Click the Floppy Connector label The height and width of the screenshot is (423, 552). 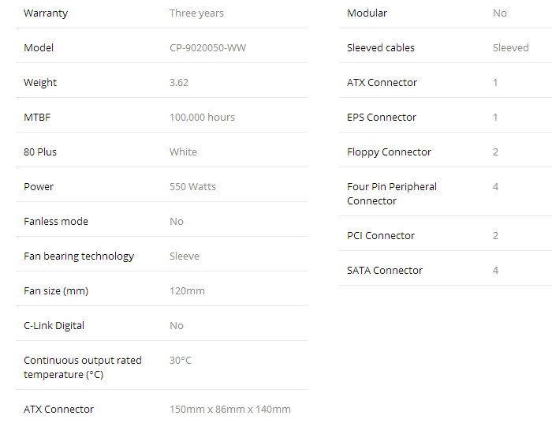(x=389, y=152)
